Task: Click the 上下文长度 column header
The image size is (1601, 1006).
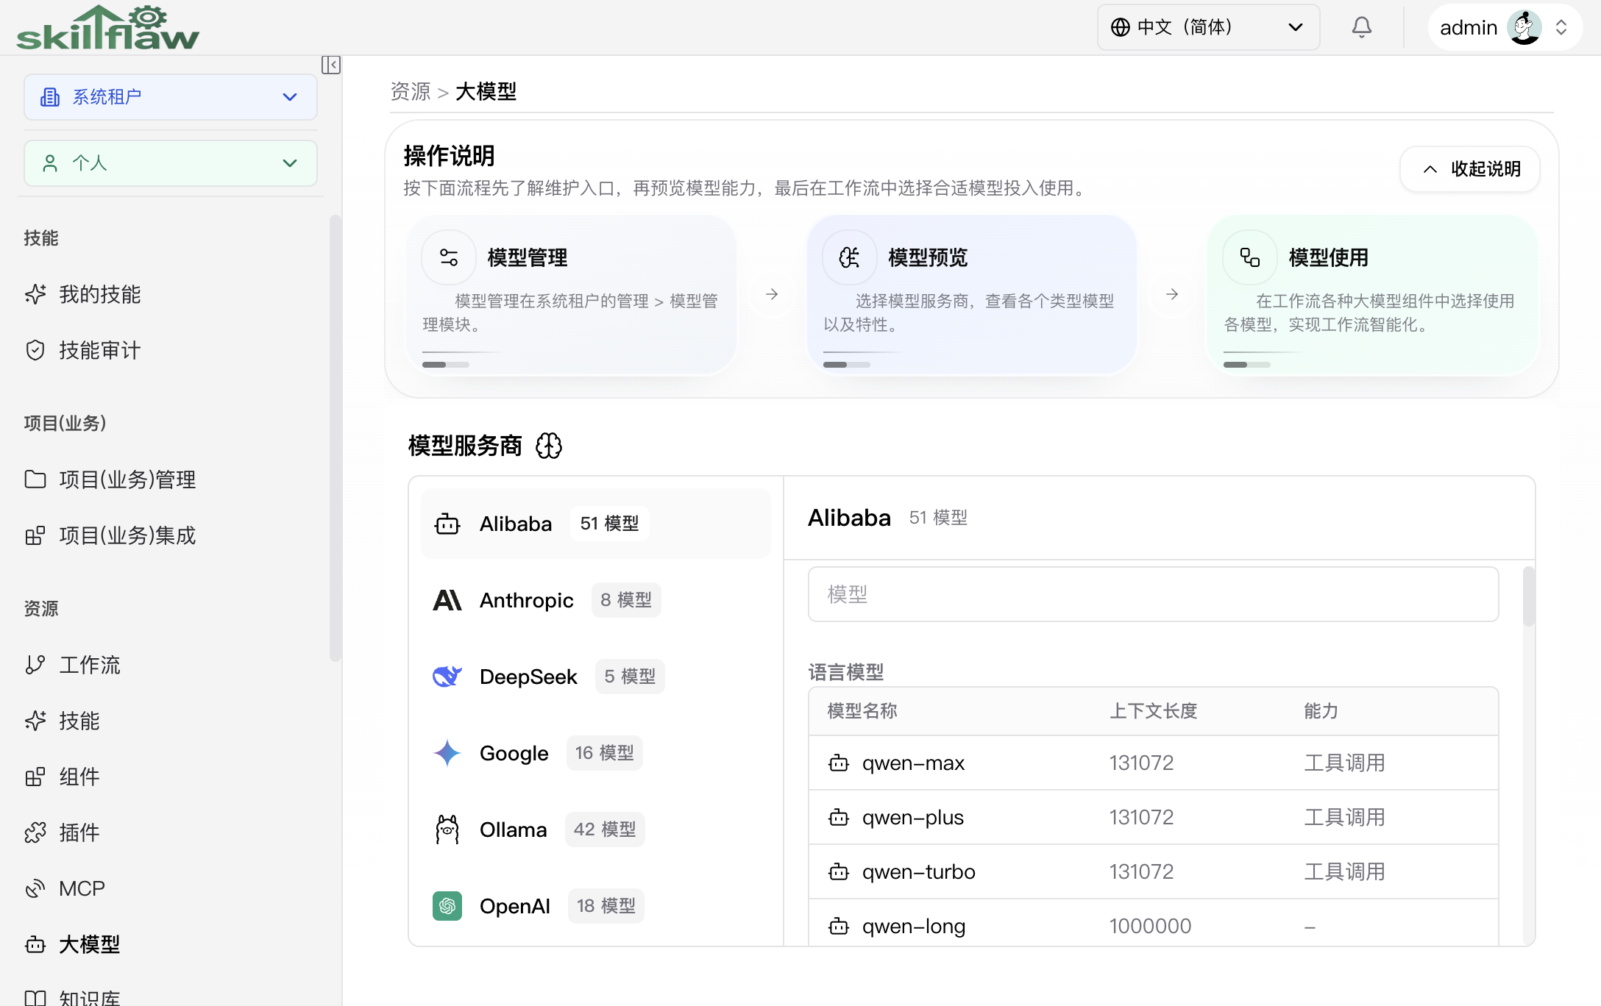Action: (1154, 711)
